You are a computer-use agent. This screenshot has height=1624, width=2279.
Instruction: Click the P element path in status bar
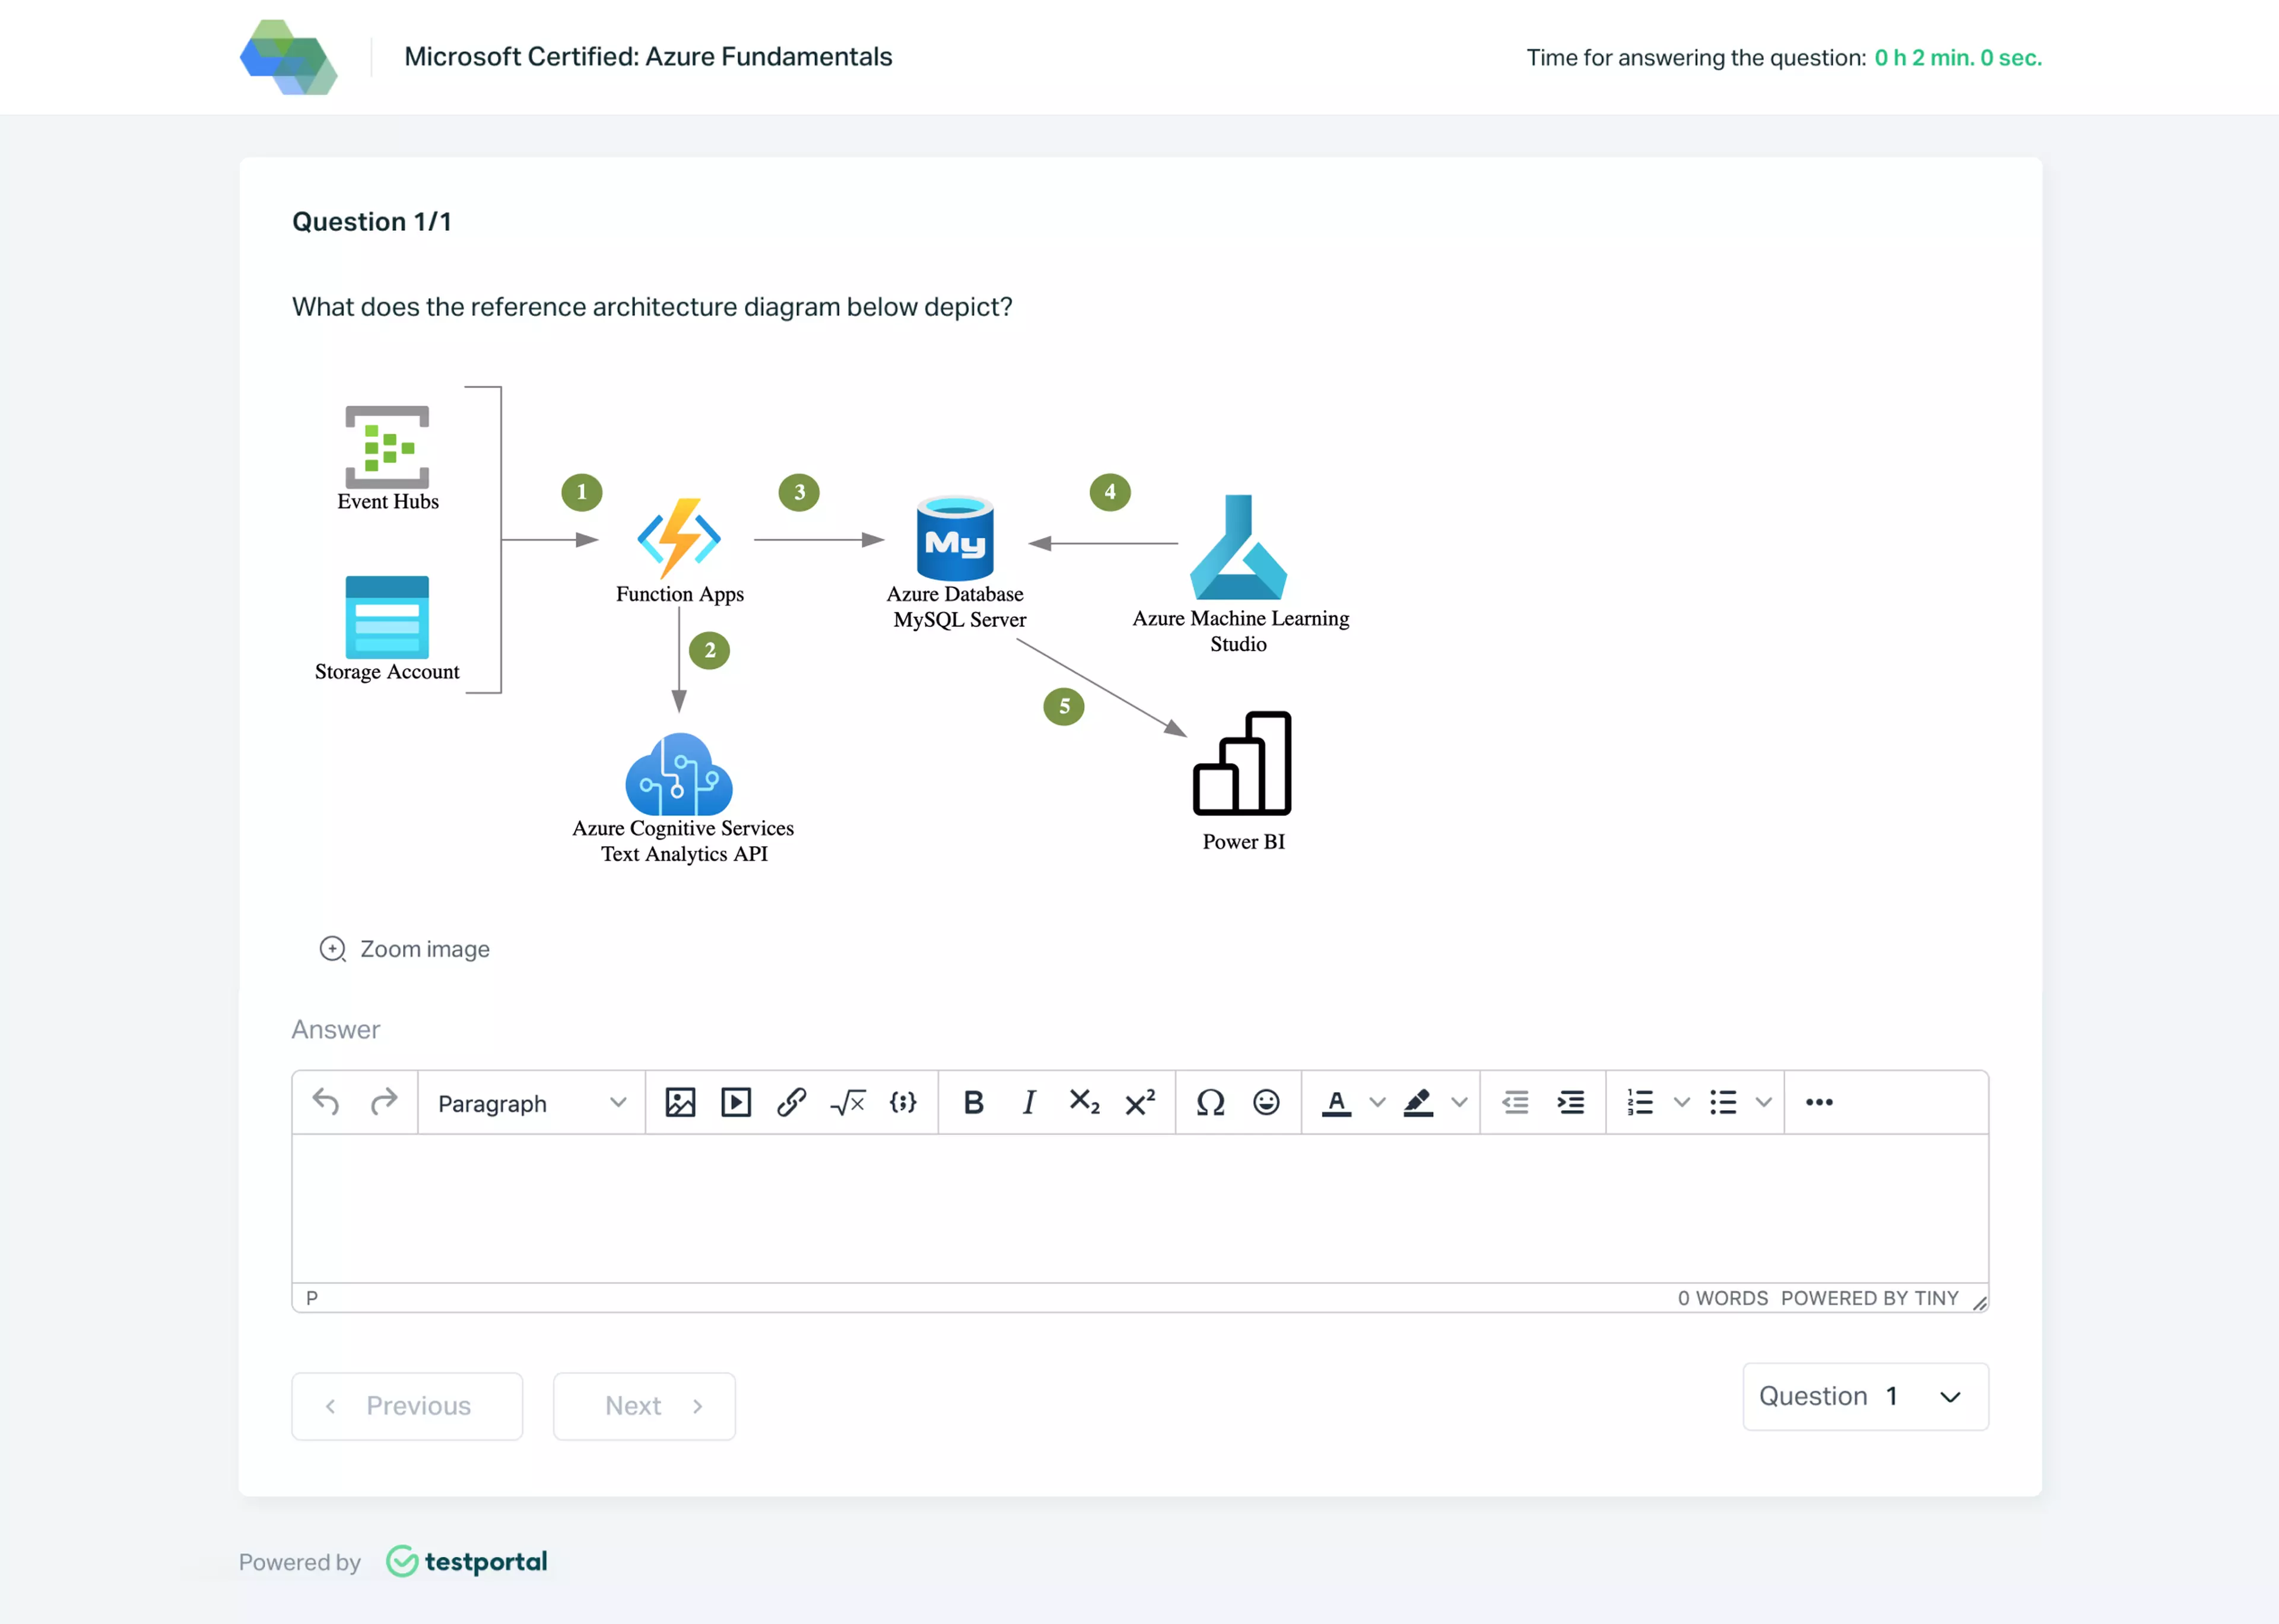pyautogui.click(x=312, y=1298)
